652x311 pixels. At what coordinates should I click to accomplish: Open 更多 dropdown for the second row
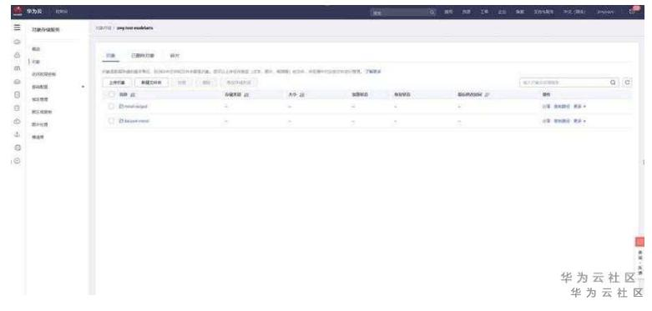coord(579,121)
